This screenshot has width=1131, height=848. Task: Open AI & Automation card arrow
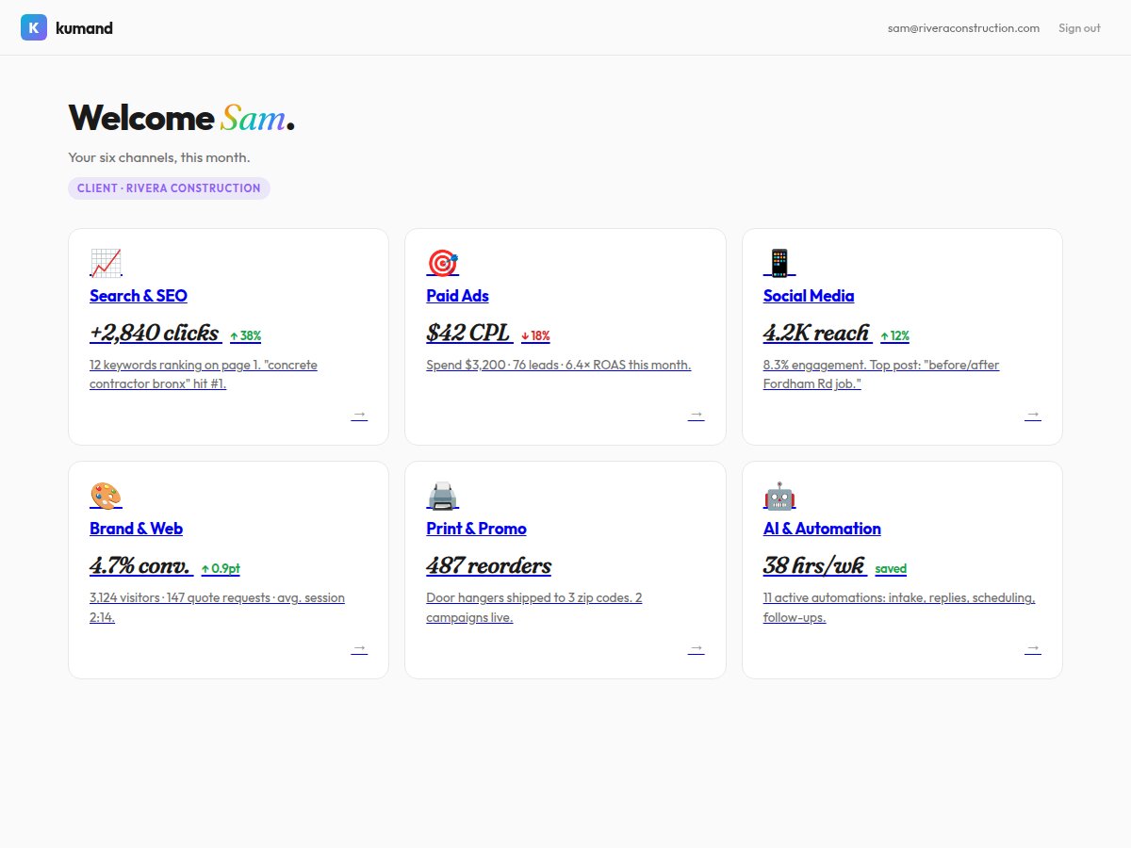click(x=1033, y=648)
